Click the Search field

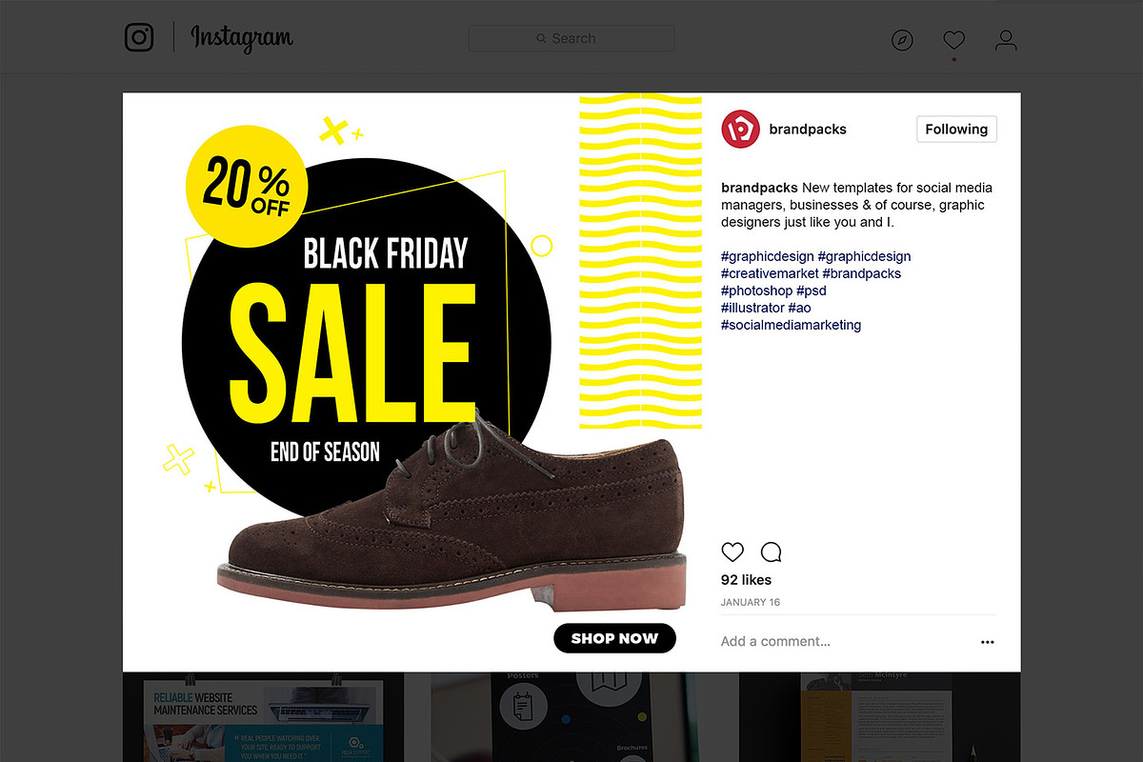click(x=571, y=38)
